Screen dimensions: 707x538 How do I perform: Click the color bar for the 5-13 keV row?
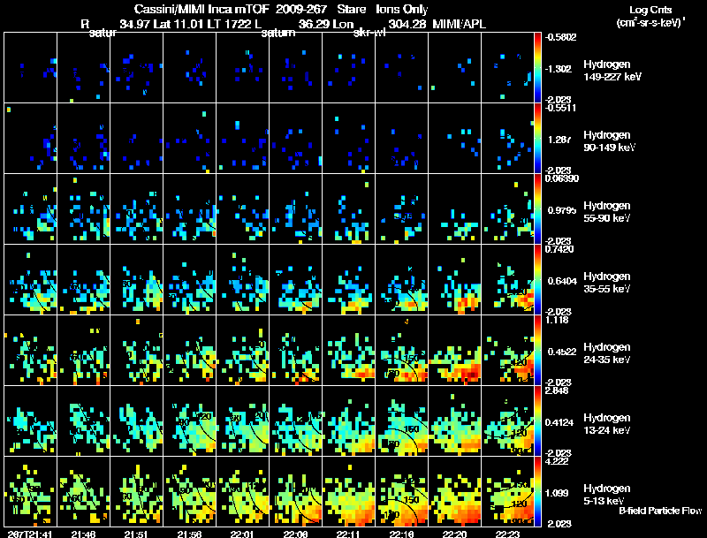coord(537,491)
